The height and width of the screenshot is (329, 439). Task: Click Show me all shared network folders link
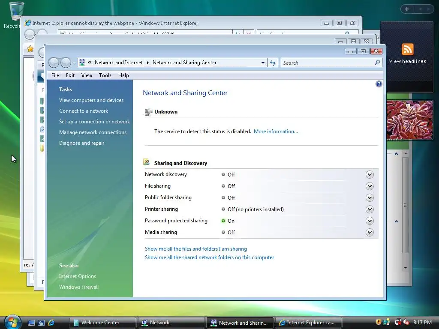pyautogui.click(x=209, y=257)
